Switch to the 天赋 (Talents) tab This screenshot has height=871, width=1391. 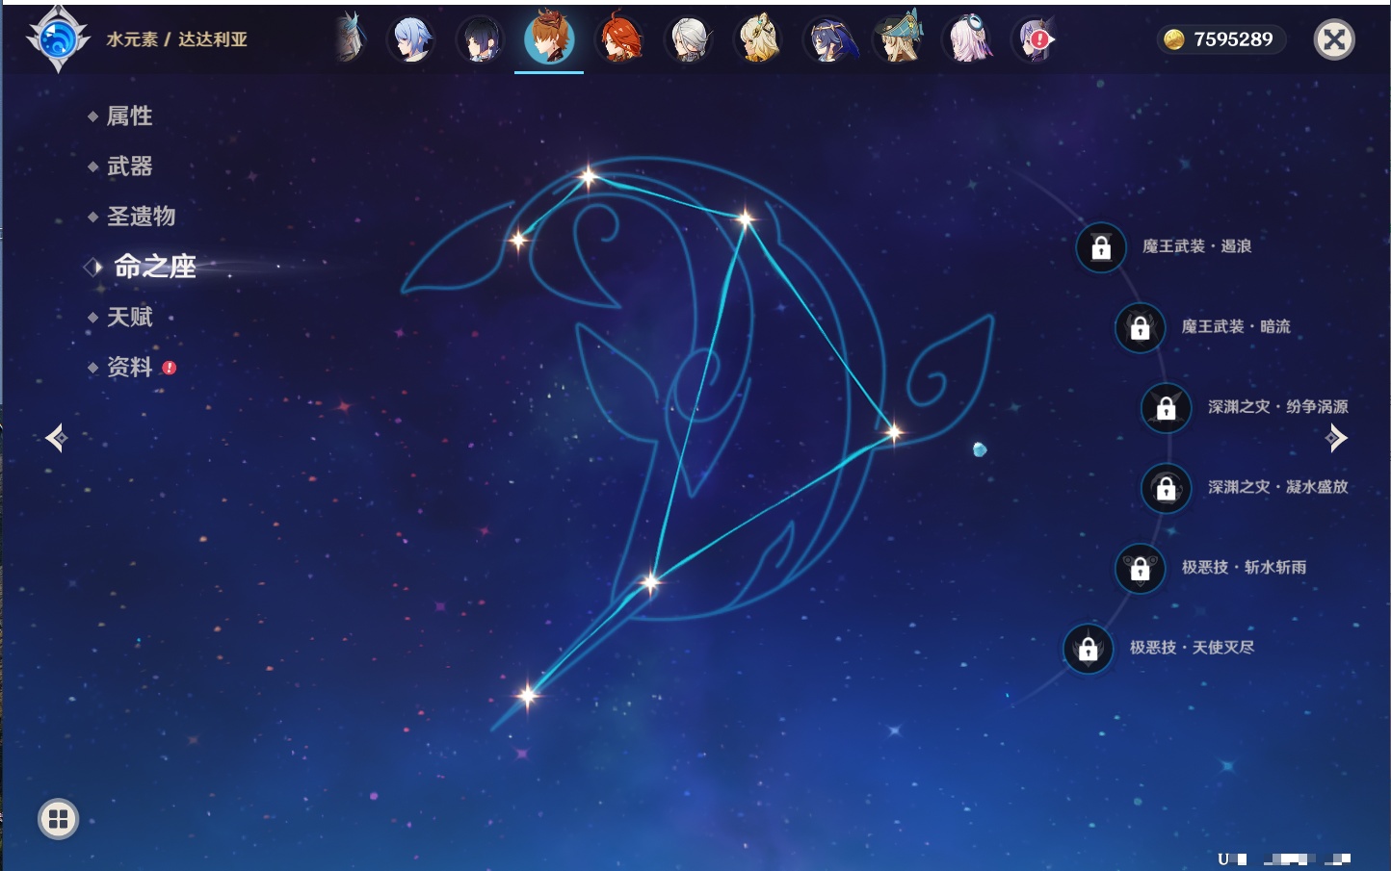coord(129,317)
